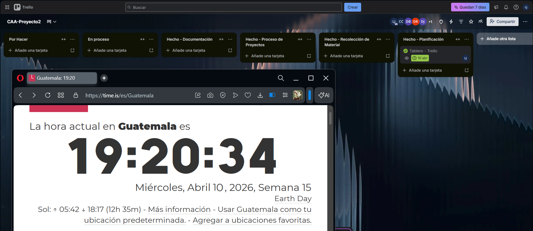The image size is (533, 231).
Task: Open Opera downloads icon
Action: tap(260, 95)
